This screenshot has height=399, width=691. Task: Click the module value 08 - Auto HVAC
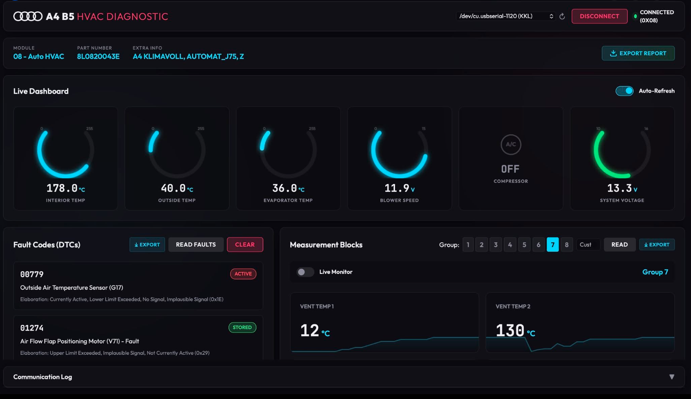tap(39, 56)
